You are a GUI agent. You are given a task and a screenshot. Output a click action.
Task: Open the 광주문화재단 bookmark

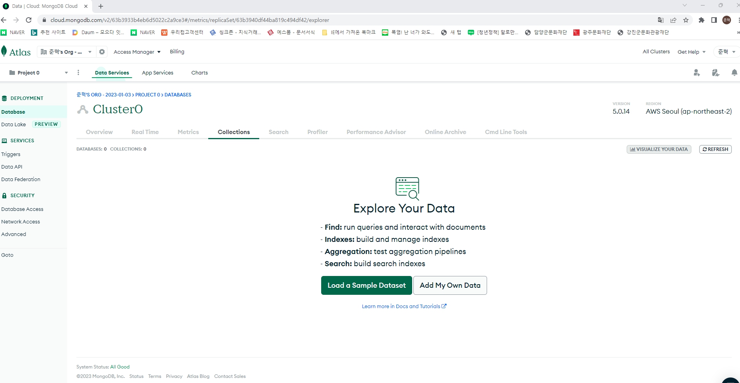592,33
